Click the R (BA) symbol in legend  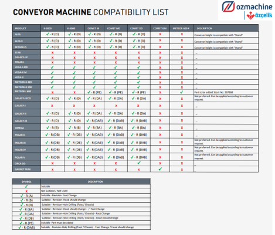click(x=26, y=209)
